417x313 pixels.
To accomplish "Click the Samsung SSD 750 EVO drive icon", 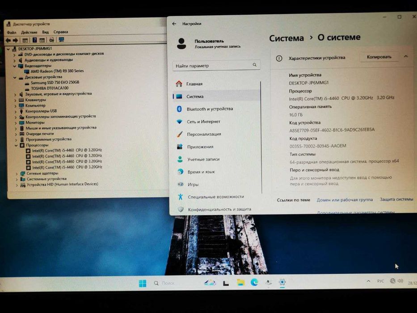I will pyautogui.click(x=27, y=83).
